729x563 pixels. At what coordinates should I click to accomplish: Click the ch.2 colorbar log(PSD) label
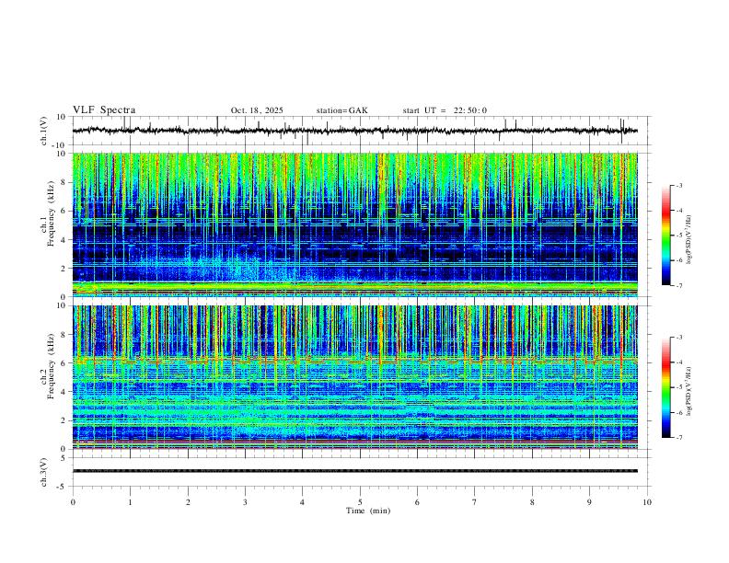click(689, 391)
